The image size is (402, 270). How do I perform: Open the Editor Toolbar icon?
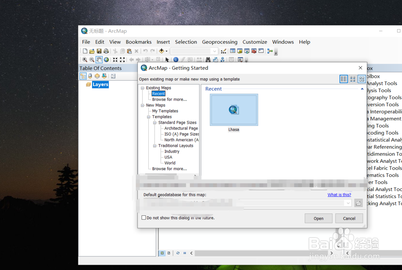(x=224, y=51)
